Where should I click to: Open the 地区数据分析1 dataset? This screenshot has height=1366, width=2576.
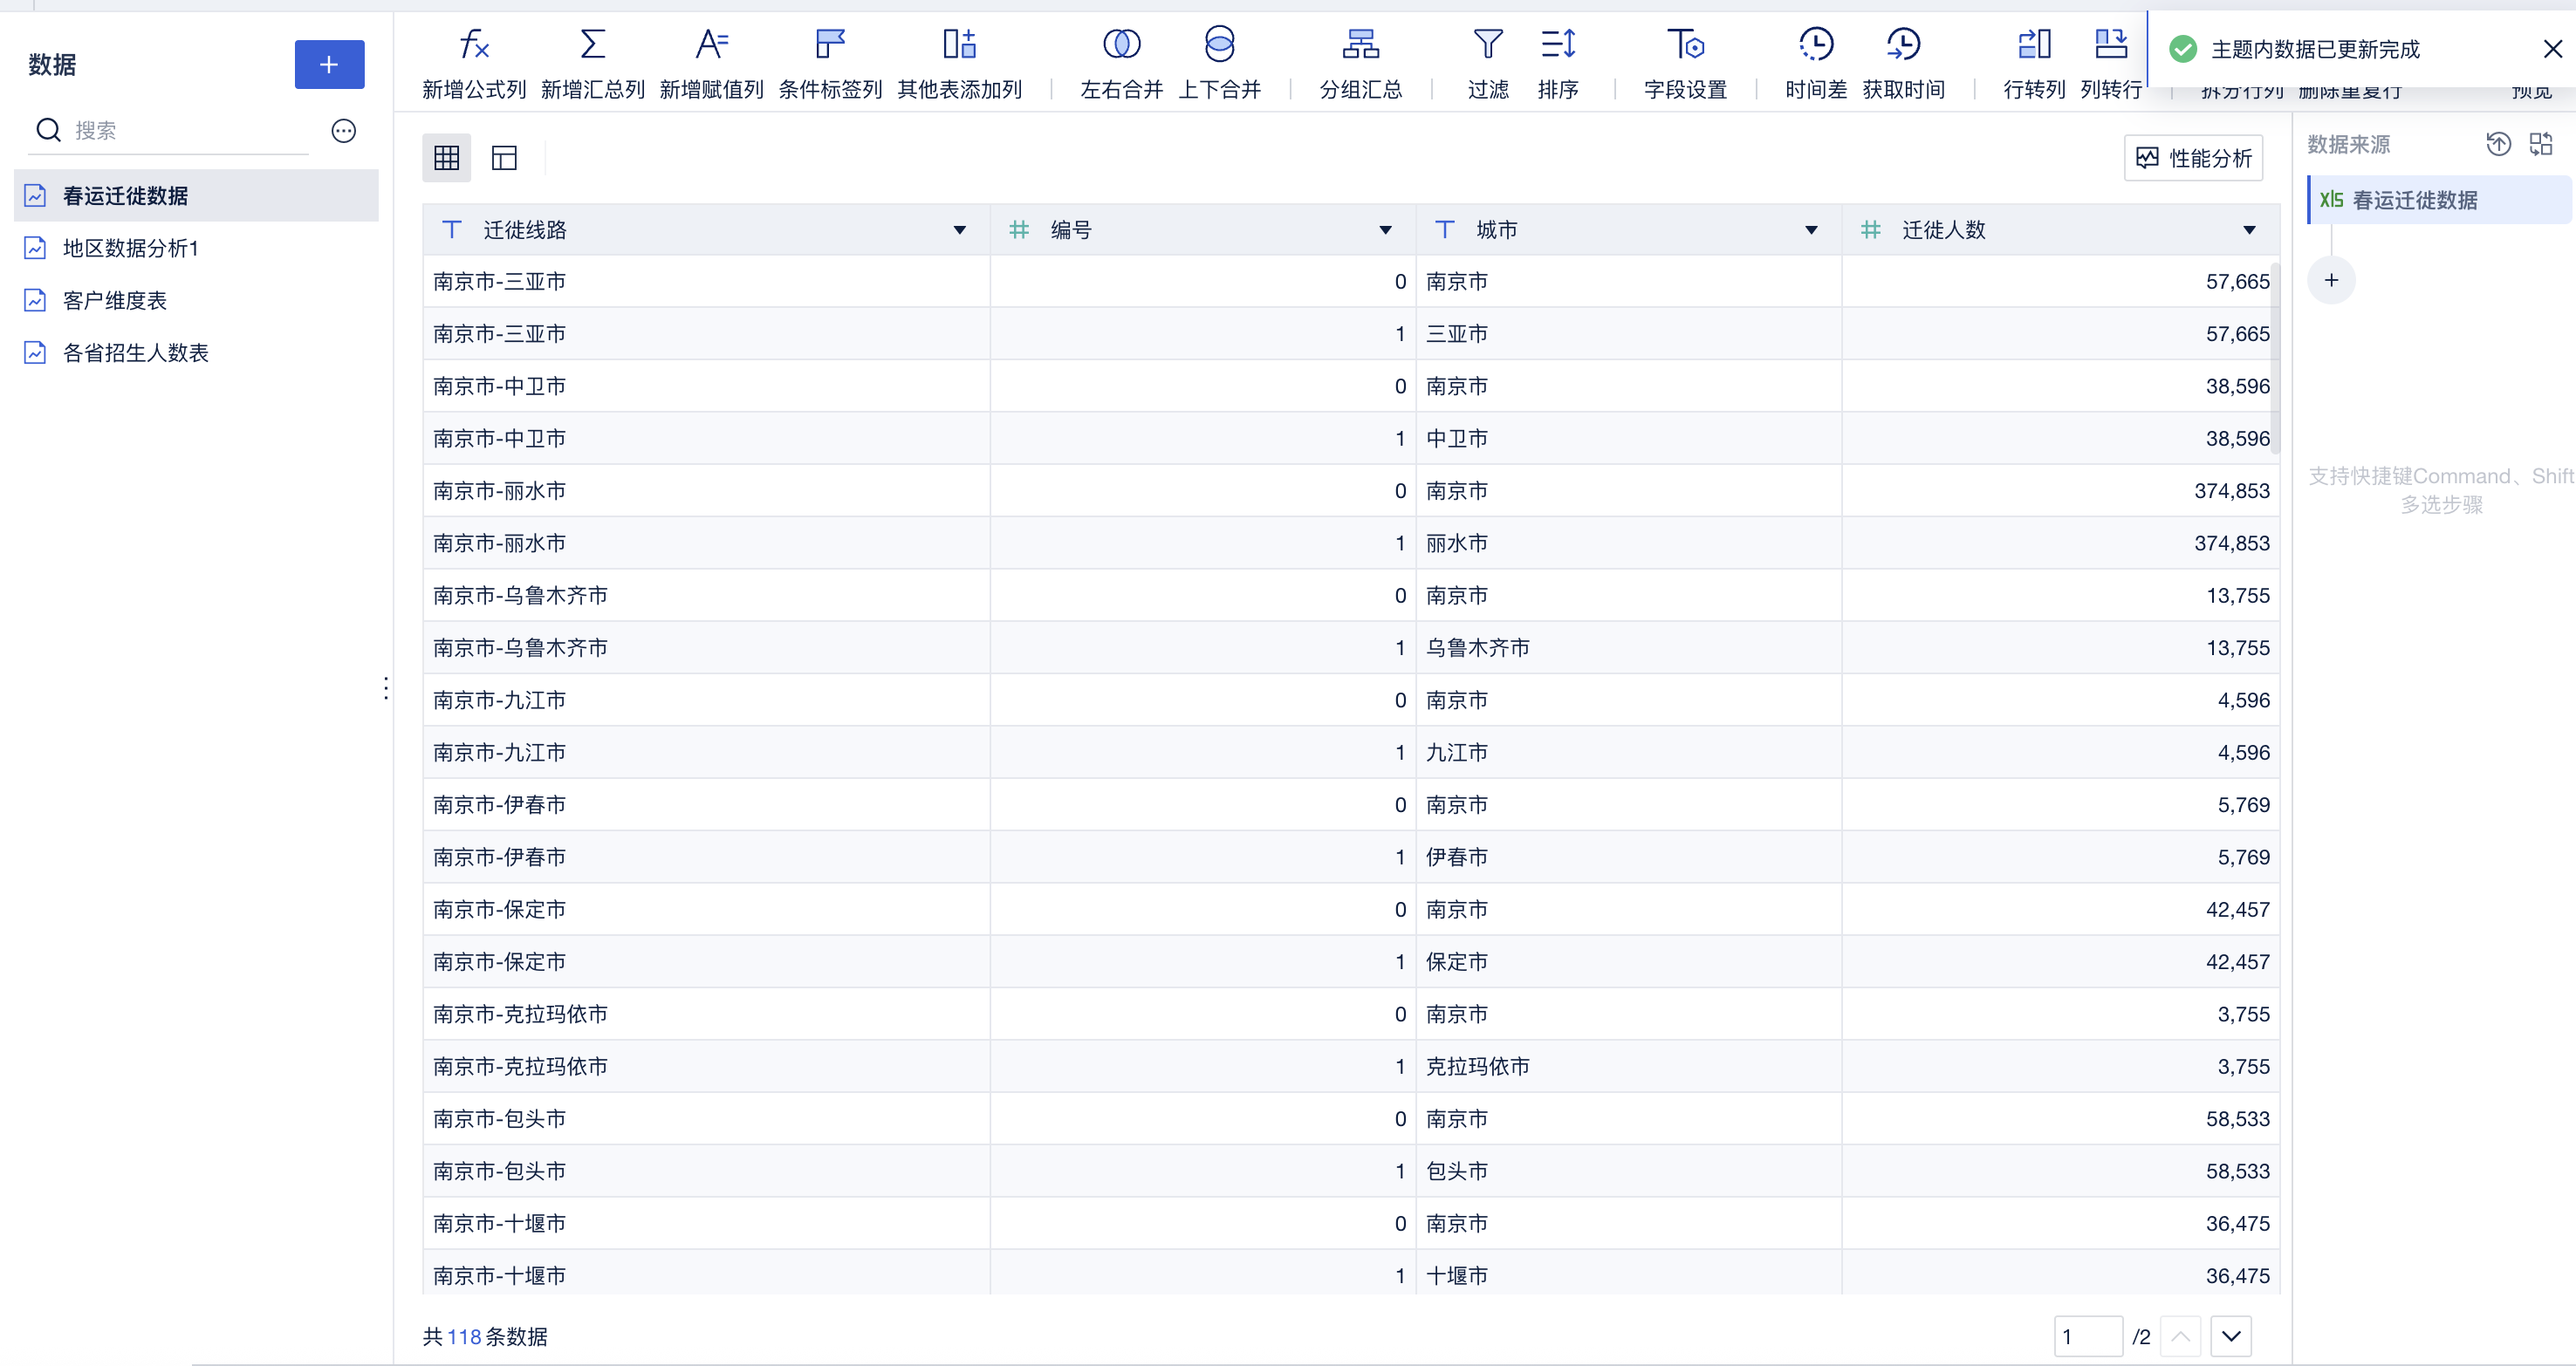[130, 248]
